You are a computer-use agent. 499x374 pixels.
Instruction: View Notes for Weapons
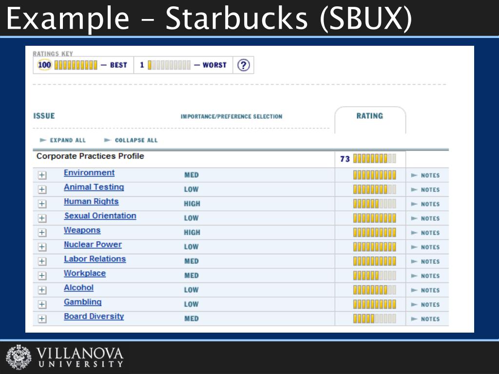425,233
